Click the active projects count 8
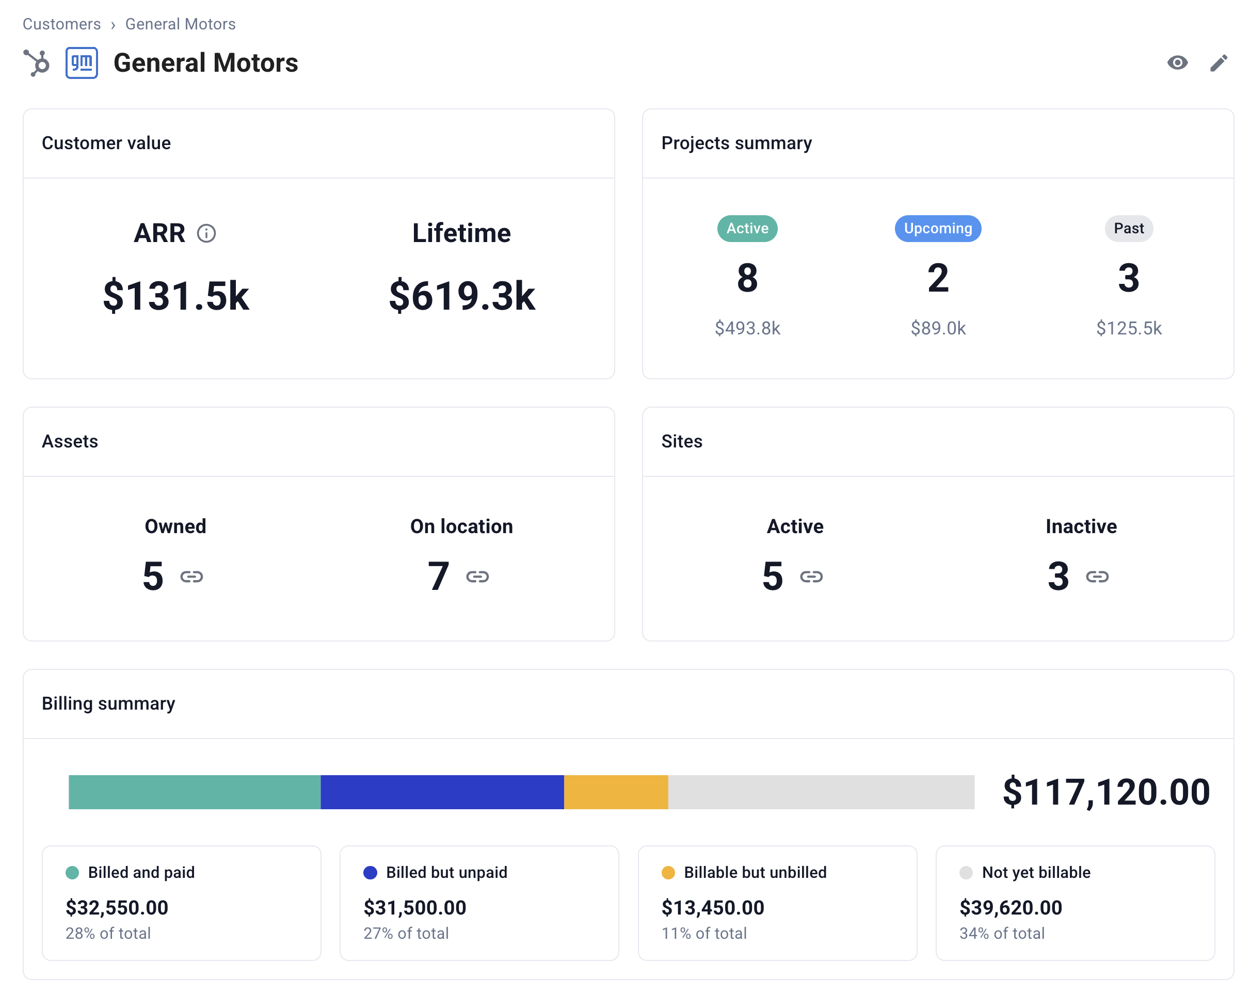Image resolution: width=1250 pixels, height=994 pixels. (747, 278)
